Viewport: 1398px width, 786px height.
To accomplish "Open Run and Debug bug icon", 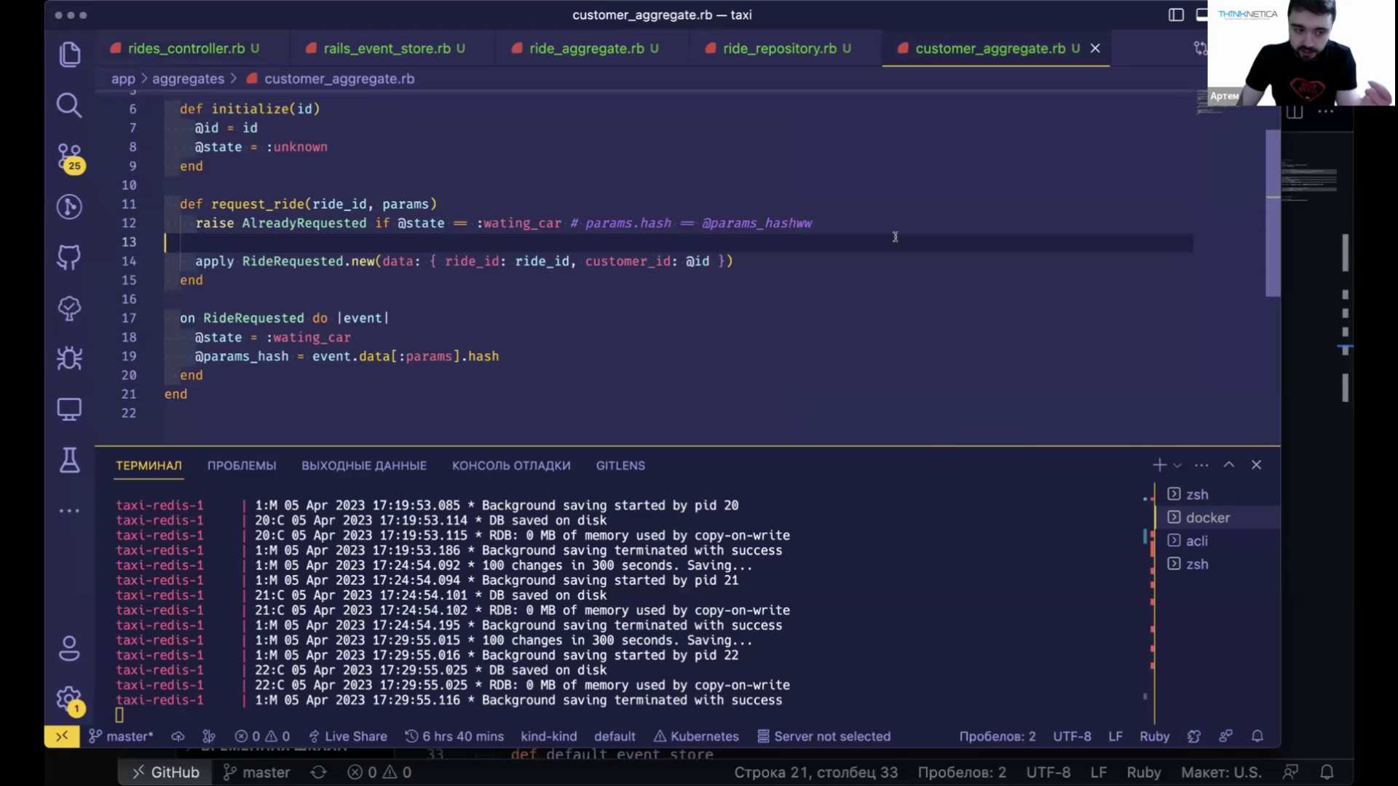I will (69, 358).
